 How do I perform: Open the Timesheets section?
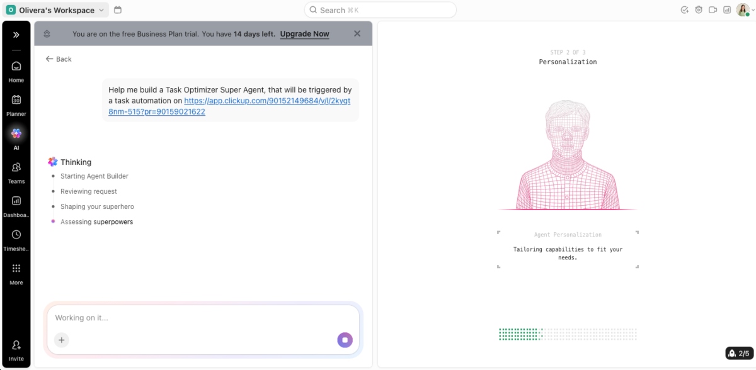16,238
